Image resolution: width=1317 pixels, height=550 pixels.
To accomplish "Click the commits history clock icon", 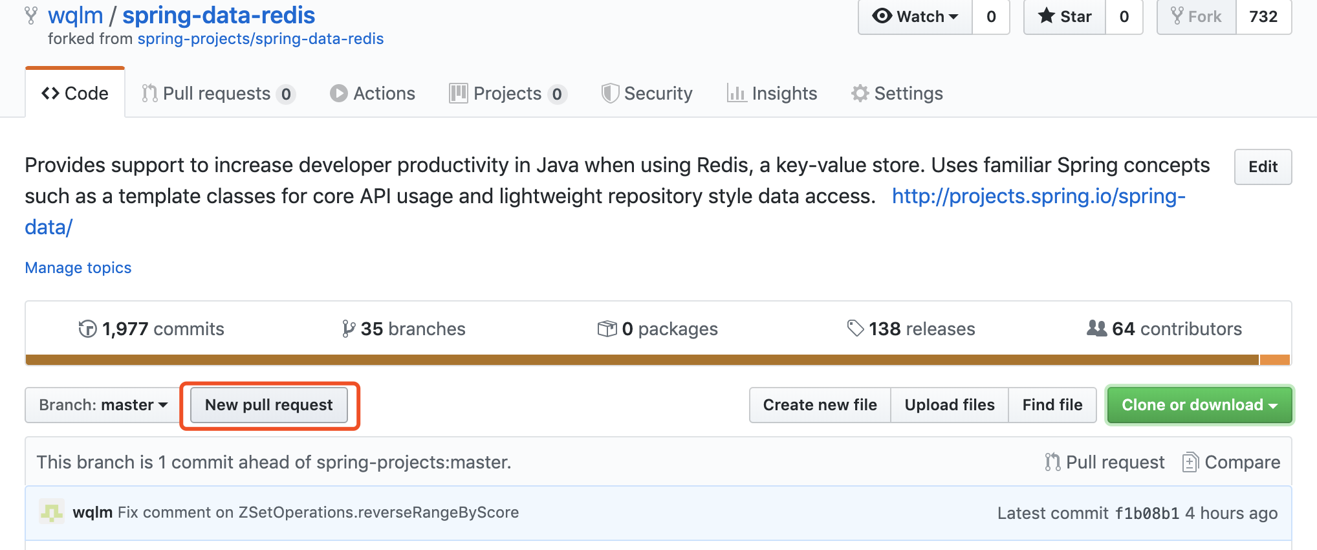I will coord(87,329).
